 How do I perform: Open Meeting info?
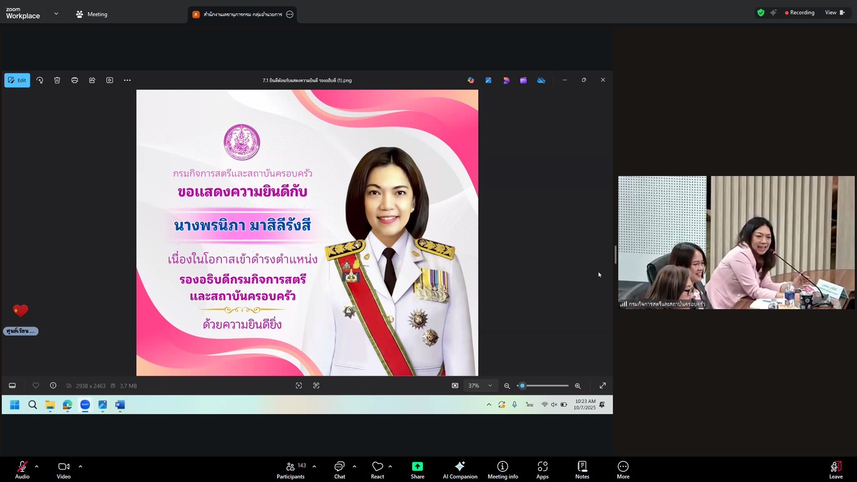point(502,470)
